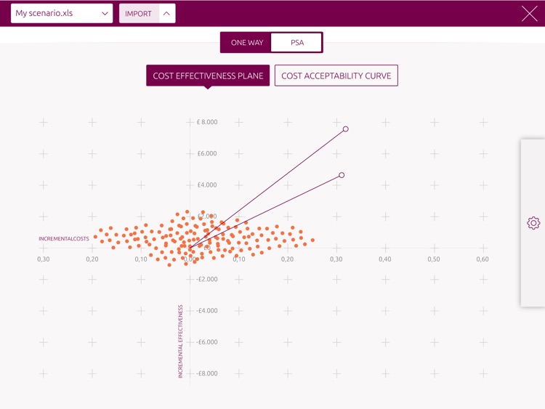Switch to ONE WAY analysis

[247, 42]
